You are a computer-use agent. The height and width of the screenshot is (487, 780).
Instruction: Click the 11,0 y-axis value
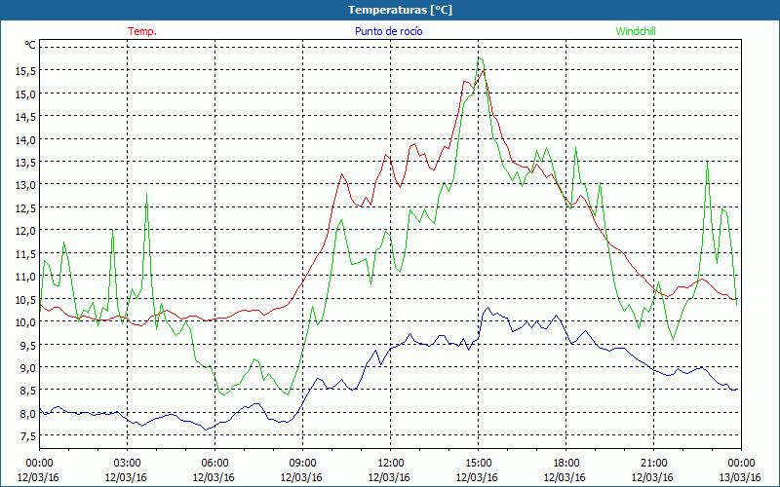tap(25, 277)
